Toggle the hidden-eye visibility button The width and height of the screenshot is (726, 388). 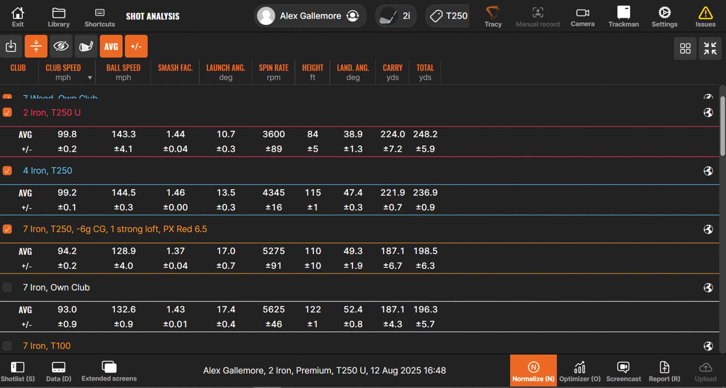point(61,46)
